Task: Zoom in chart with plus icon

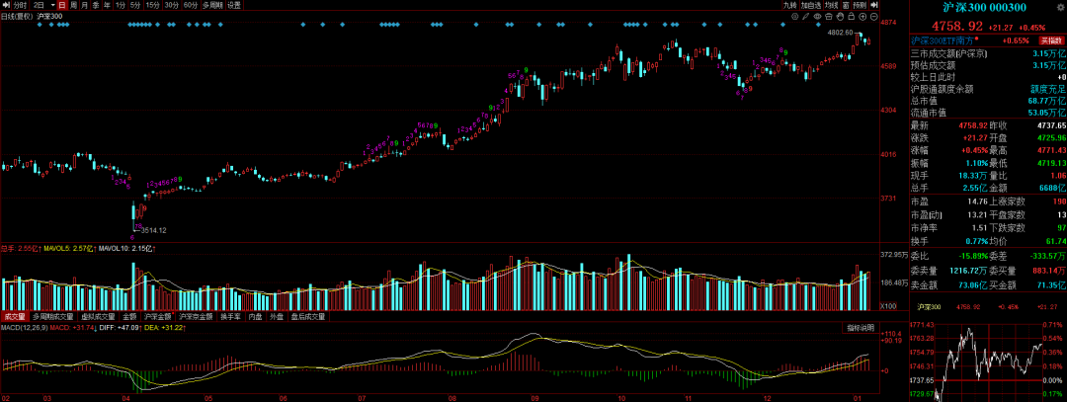Action: tap(862, 17)
